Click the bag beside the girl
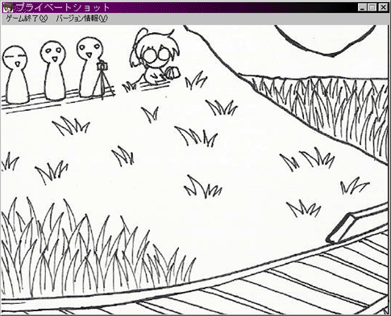Screen dimensions: 391x316 click(x=172, y=72)
